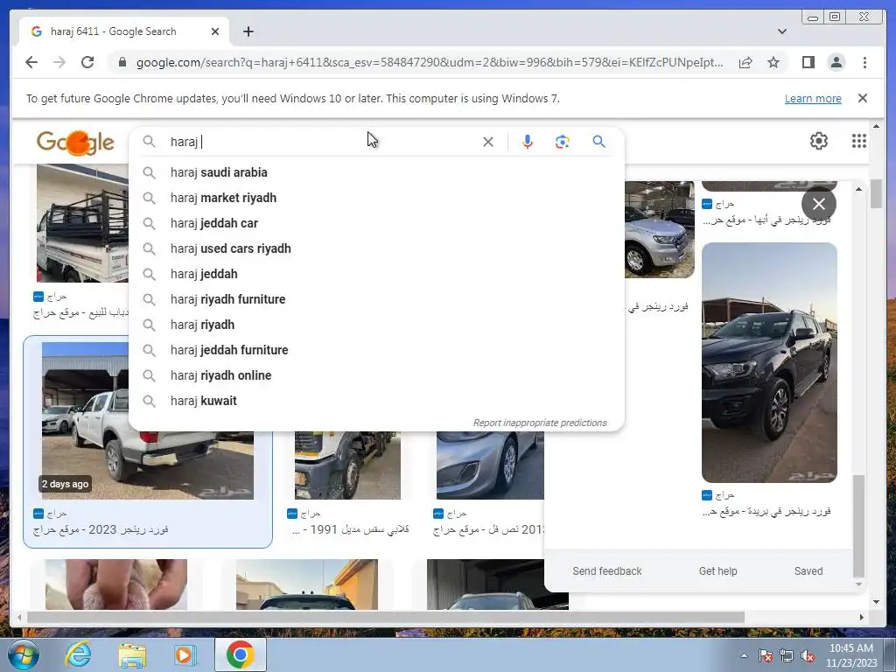
Task: Click the page scrollbar's down arrow
Action: [x=876, y=602]
